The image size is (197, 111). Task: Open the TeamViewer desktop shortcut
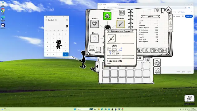point(3,26)
